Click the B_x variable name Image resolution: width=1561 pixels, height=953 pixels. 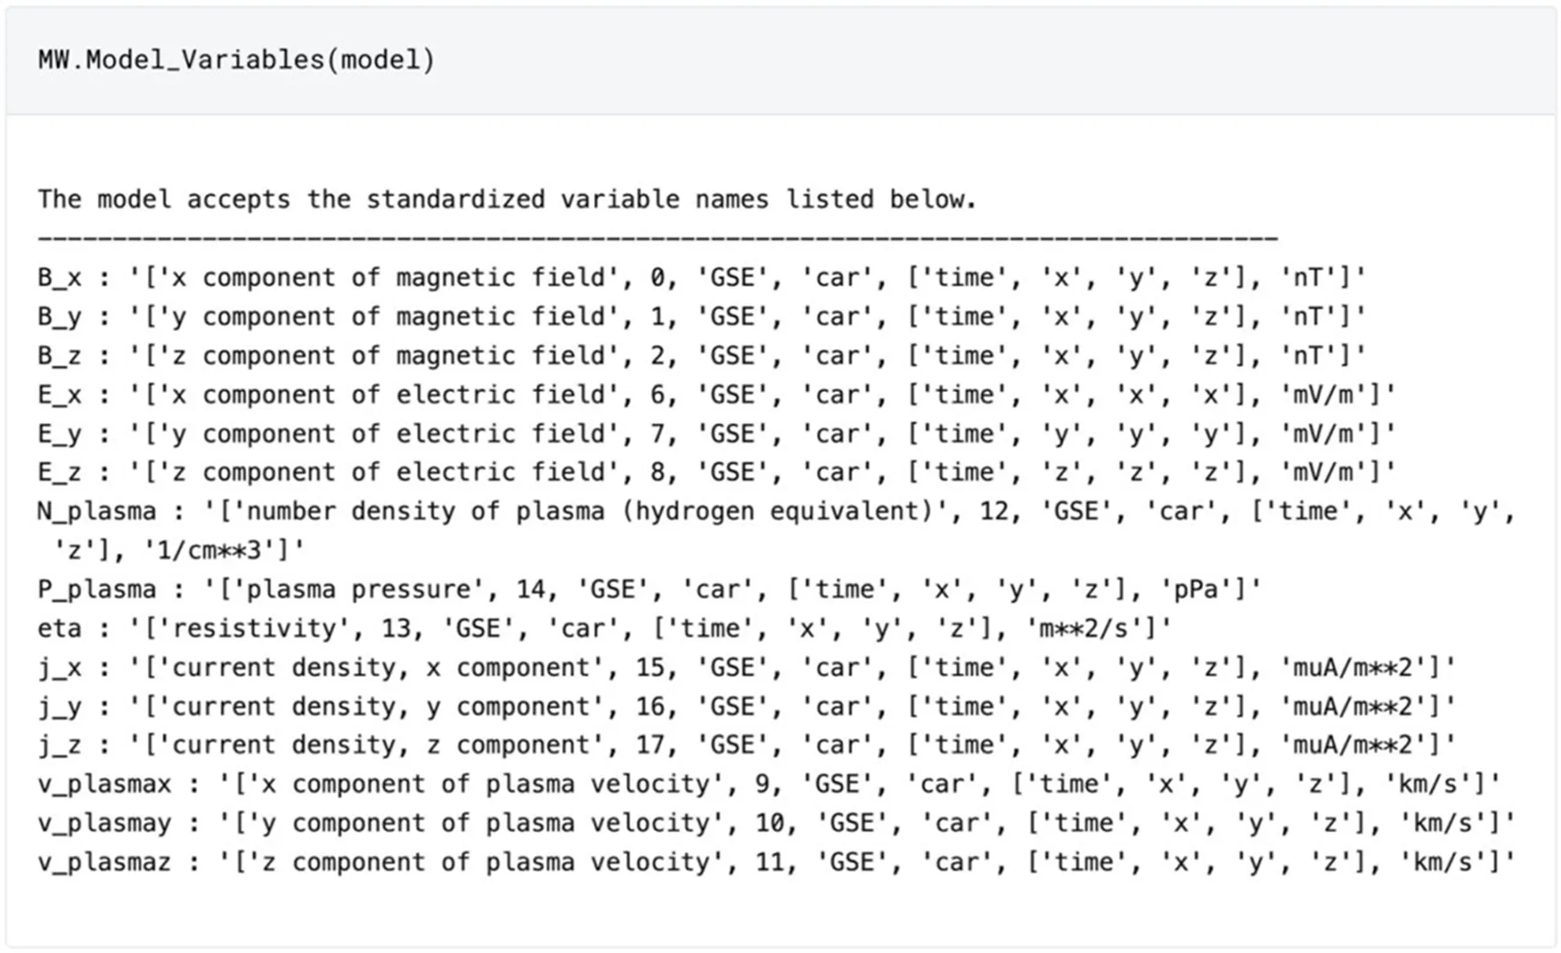[59, 277]
